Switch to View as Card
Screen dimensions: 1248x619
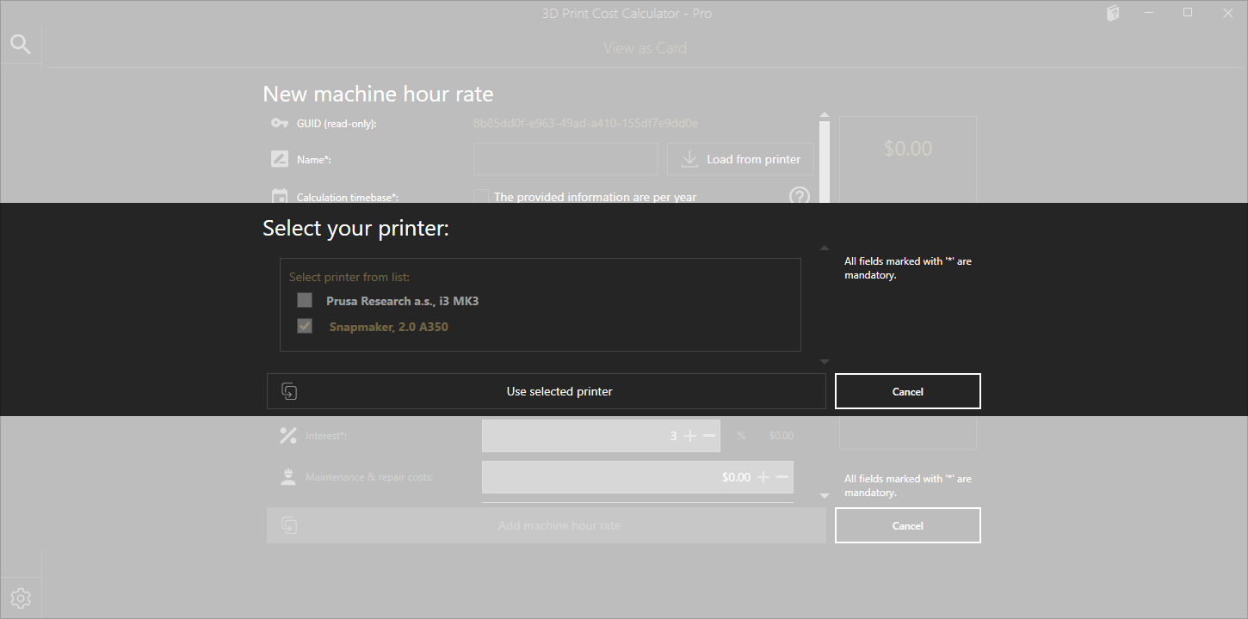646,48
